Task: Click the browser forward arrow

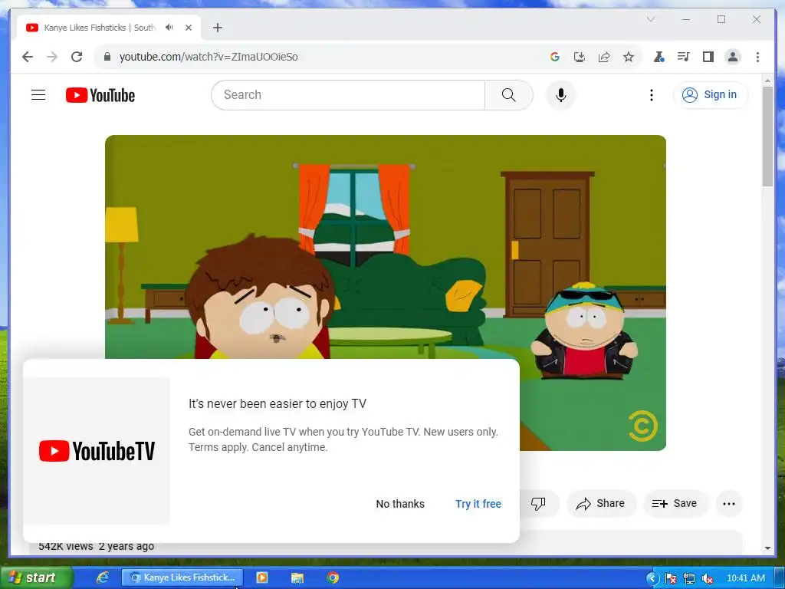Action: tap(52, 57)
